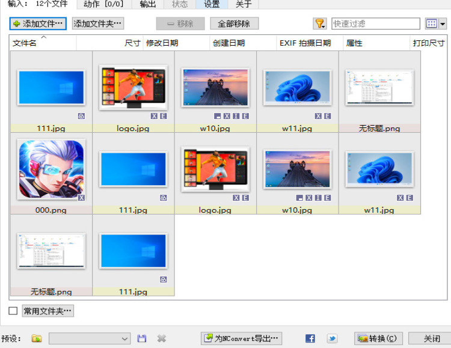The image size is (451, 348).
Task: Click the 添加文件… button
Action: click(x=38, y=23)
